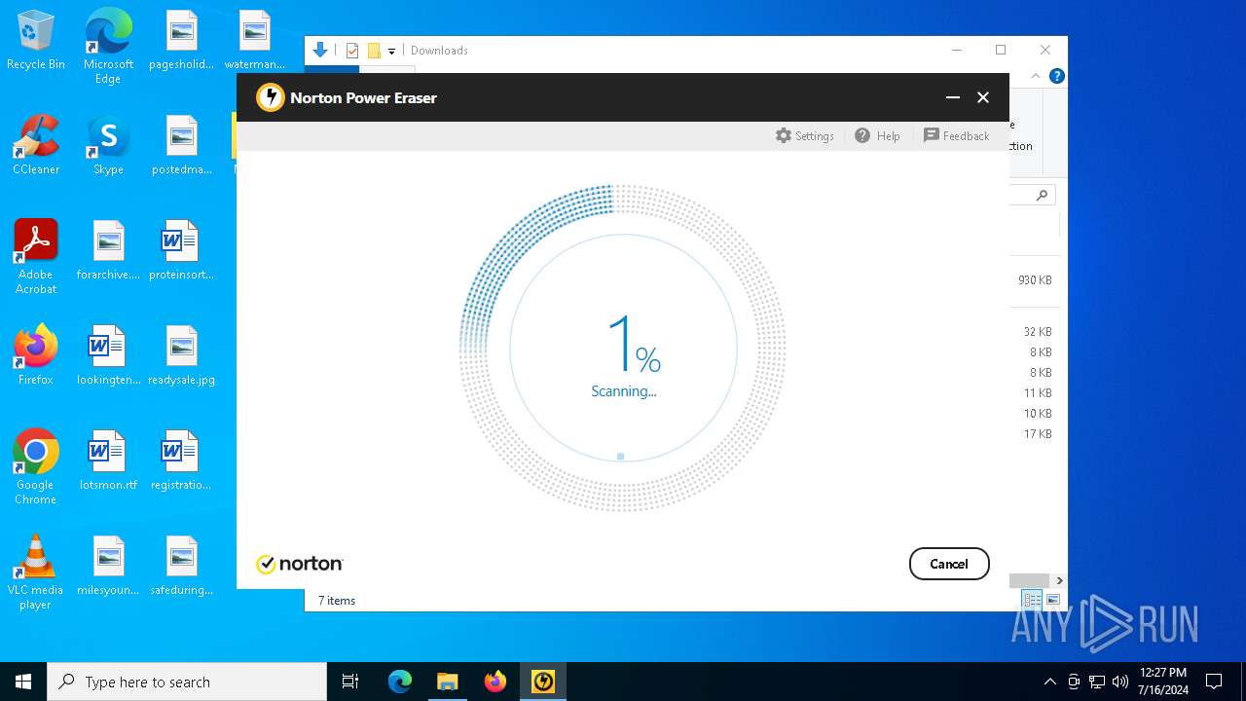Launch CCleaner from desktop

click(x=36, y=146)
